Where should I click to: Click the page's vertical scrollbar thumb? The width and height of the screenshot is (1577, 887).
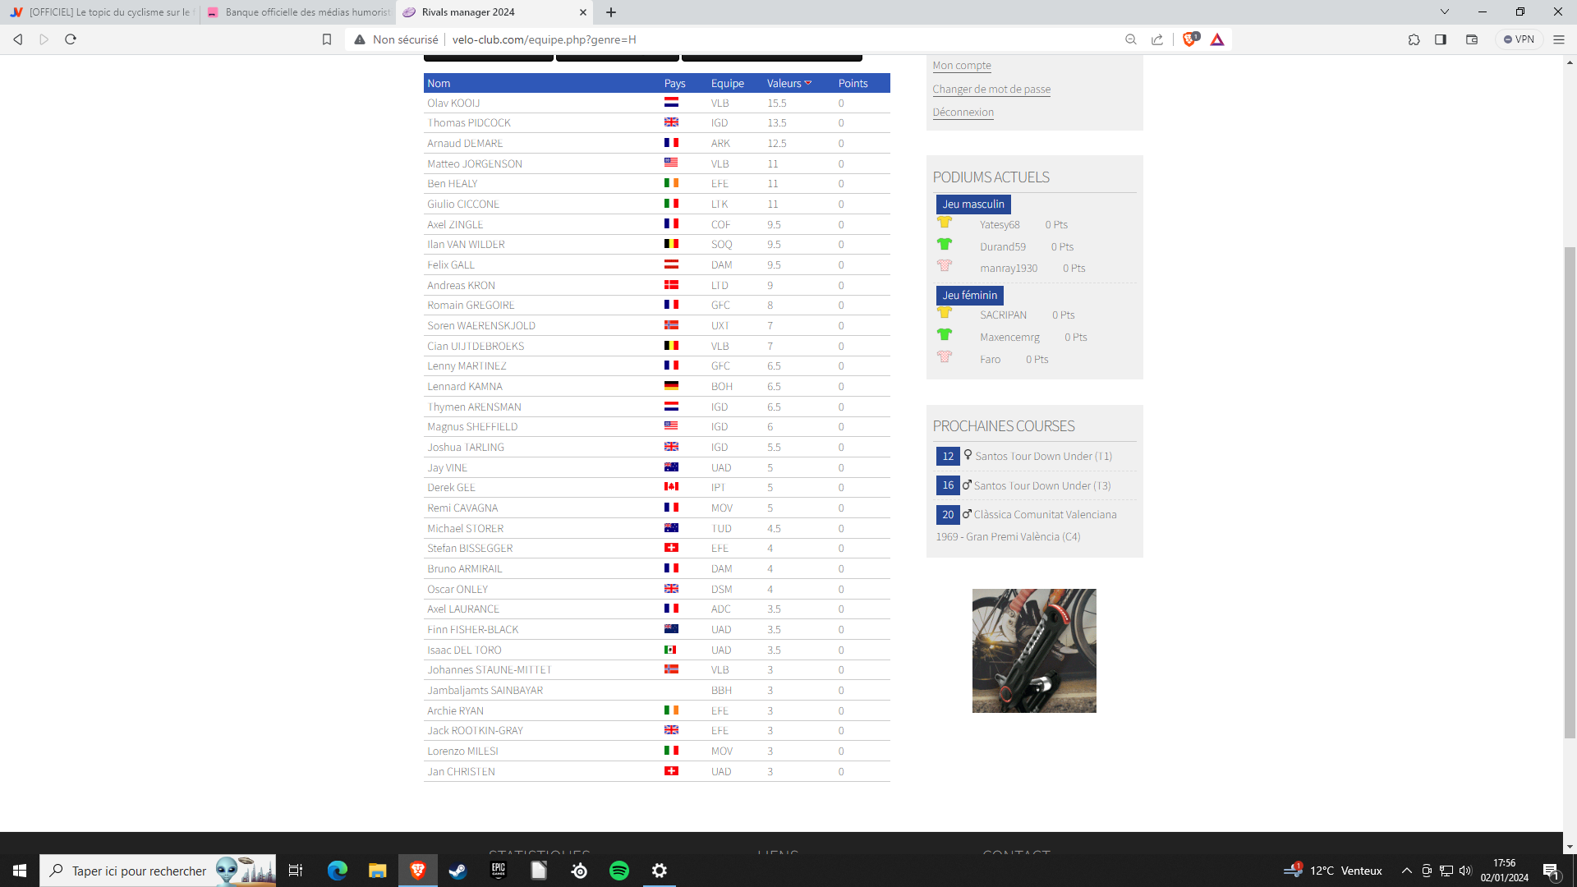coord(1570,493)
